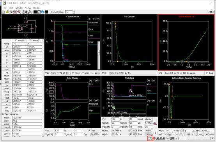216x142 pixels.
Task: Click the zoom in magnifier at bottom
Action: (158, 138)
